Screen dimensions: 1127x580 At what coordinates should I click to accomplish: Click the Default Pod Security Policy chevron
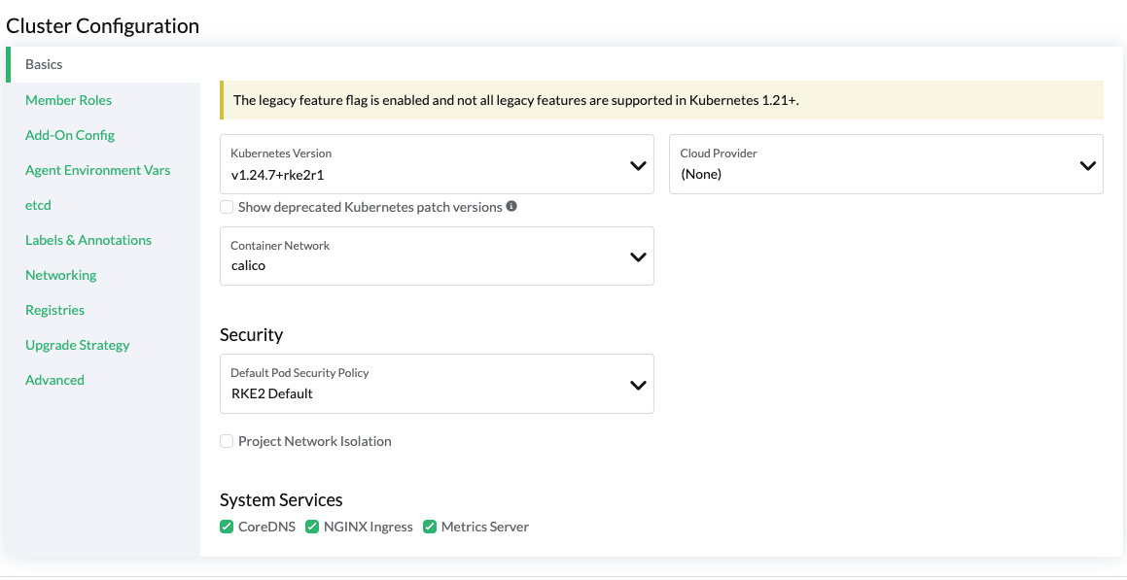(x=639, y=384)
